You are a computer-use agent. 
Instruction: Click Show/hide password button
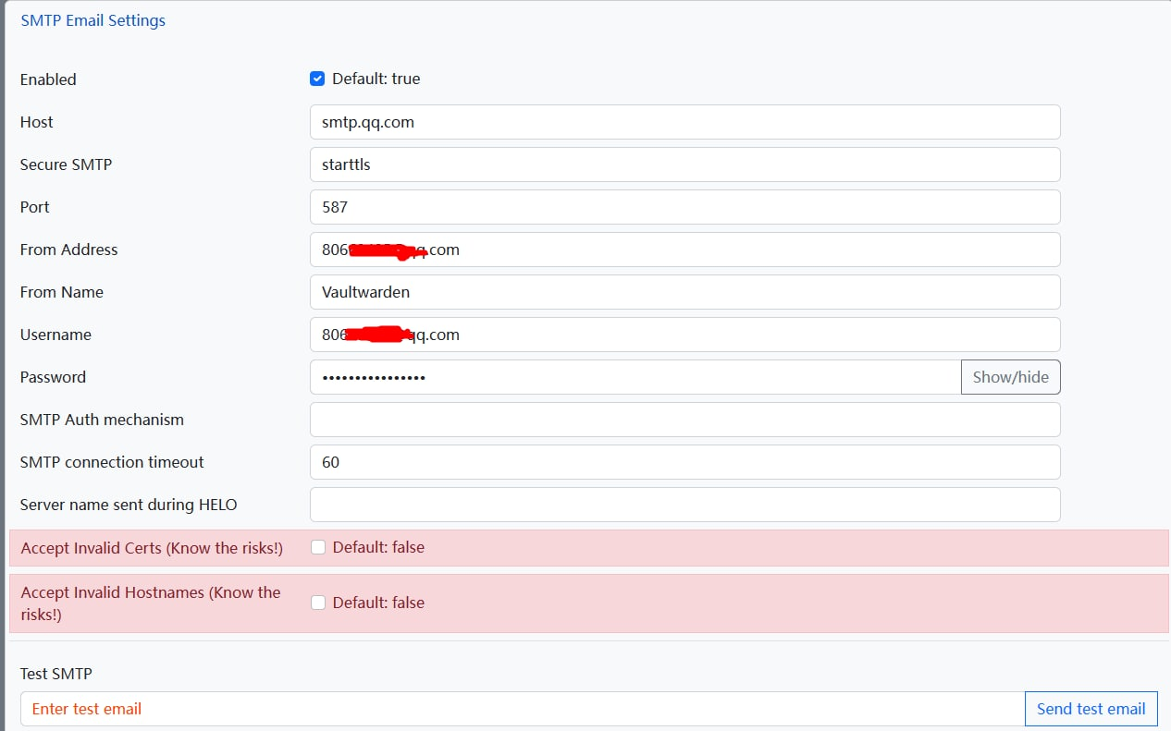(x=1010, y=377)
